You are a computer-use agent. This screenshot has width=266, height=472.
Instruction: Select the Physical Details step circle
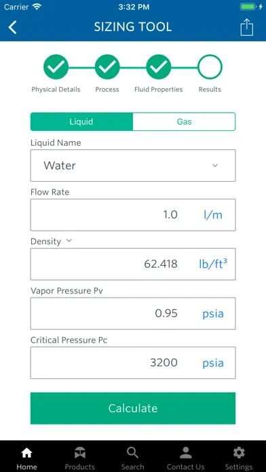(x=56, y=67)
